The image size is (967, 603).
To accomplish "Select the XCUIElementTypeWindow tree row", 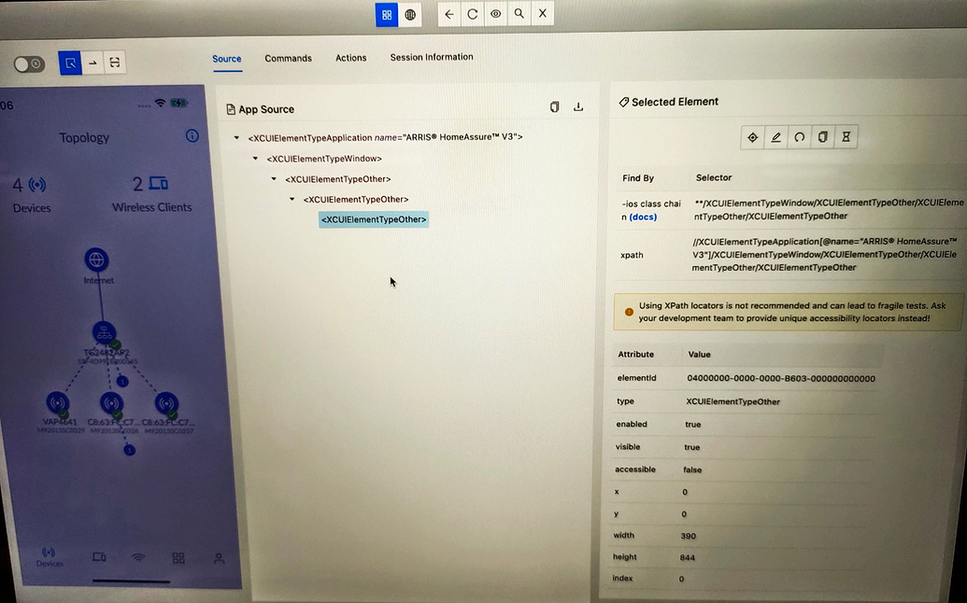I will [324, 159].
